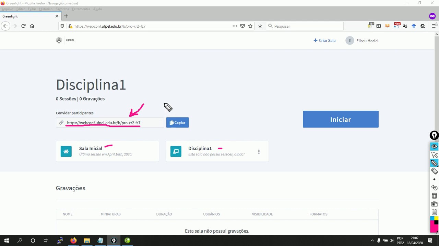
Task: Open the Windows notification center icon
Action: point(430,241)
